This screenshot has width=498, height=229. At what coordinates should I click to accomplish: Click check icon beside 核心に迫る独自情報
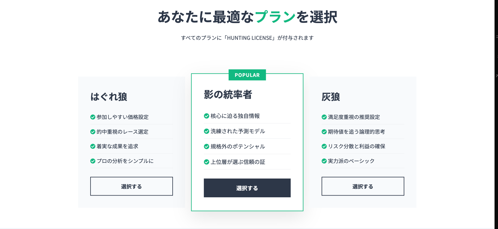[206, 116]
